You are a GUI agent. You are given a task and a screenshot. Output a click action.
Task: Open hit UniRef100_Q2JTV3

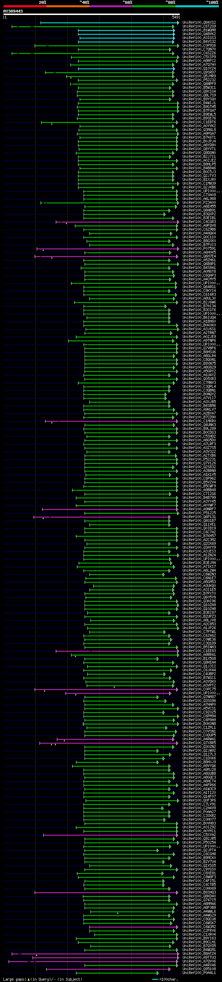tap(199, 176)
